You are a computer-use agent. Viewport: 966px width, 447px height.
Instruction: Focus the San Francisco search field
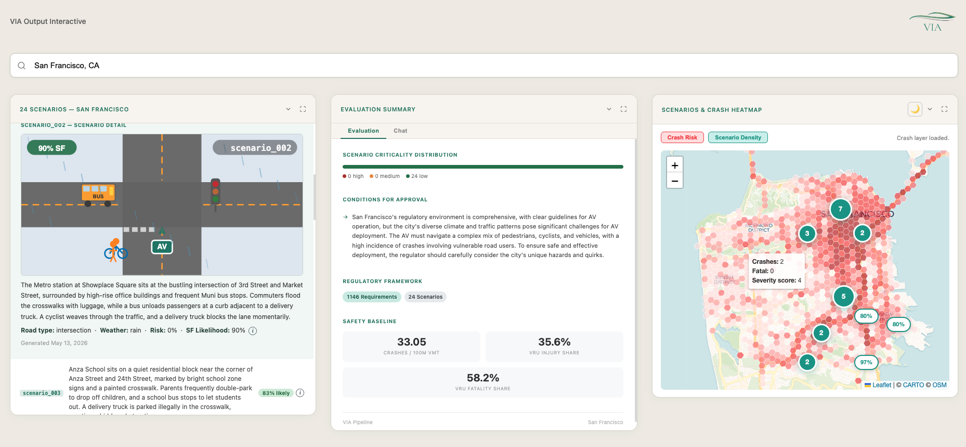tap(484, 66)
